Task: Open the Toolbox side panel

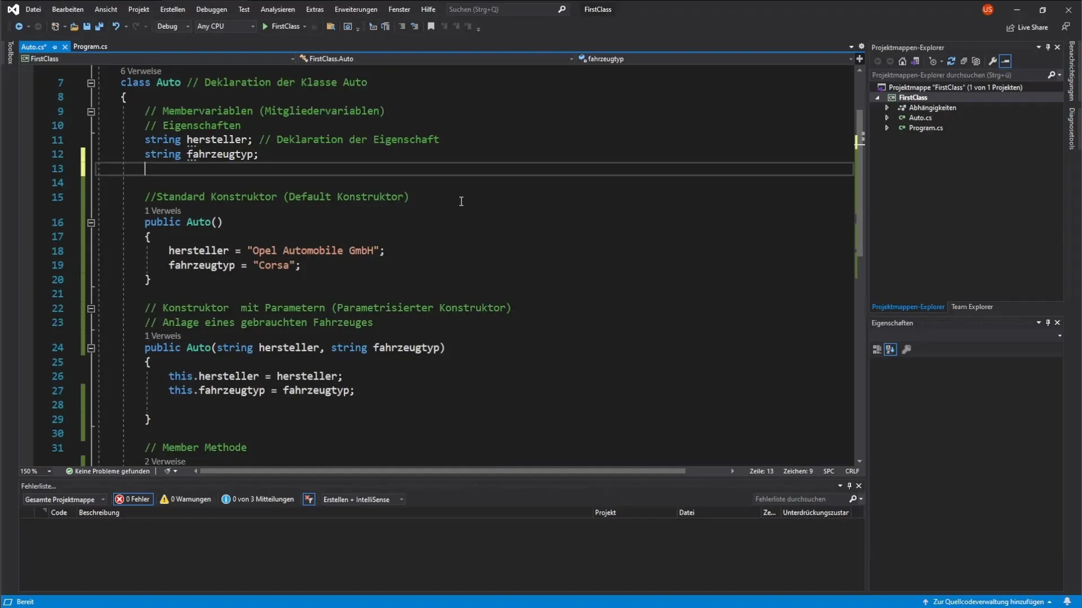Action: tap(10, 52)
